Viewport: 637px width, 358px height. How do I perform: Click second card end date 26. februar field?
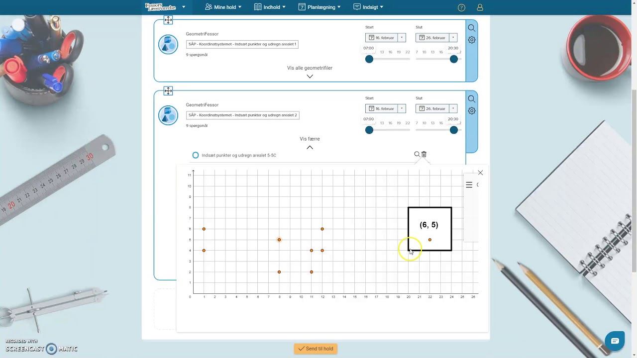(x=432, y=108)
